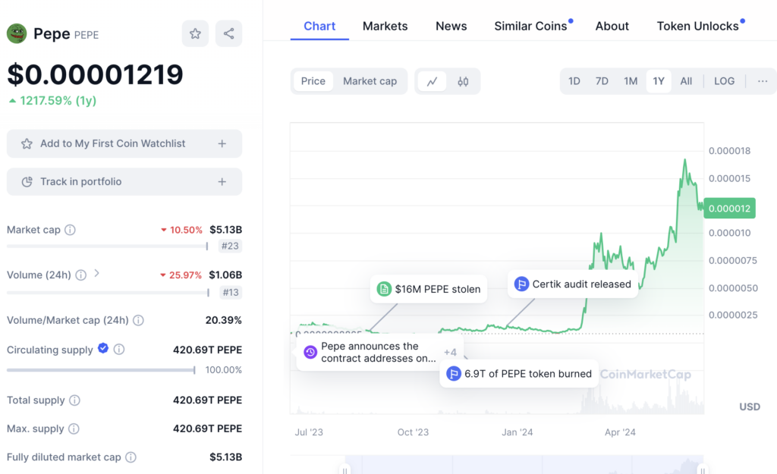Click the share icon next to Pepe

coord(228,33)
